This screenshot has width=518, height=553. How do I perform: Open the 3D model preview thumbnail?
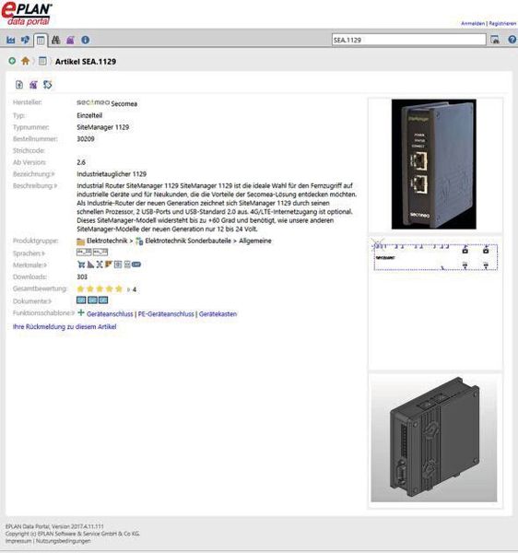tap(434, 439)
